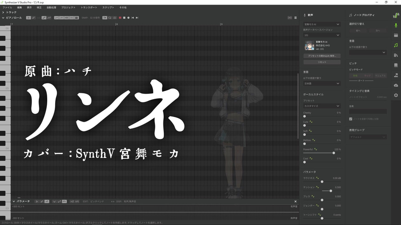Adjust the テンション slider handle

click(x=331, y=191)
